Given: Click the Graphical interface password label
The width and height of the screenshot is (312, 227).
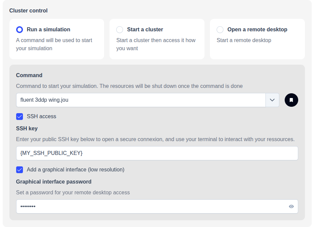Looking at the screenshot, I should point(54,182).
